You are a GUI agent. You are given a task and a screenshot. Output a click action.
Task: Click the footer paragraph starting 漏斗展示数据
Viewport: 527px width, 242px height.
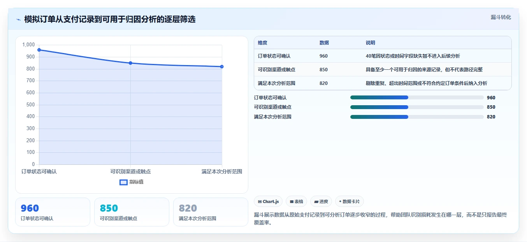coord(380,219)
